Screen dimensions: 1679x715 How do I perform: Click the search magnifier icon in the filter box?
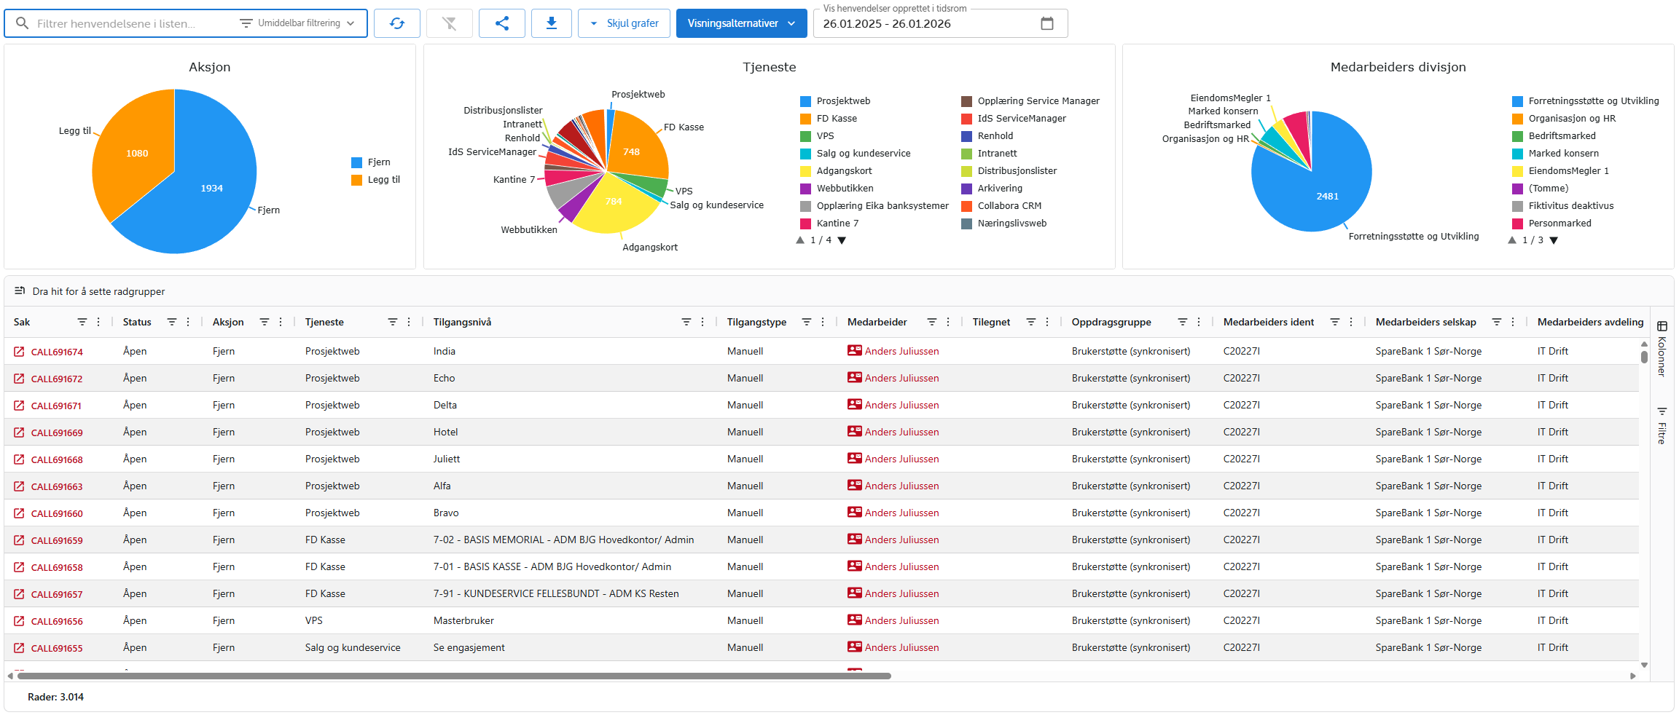coord(22,23)
